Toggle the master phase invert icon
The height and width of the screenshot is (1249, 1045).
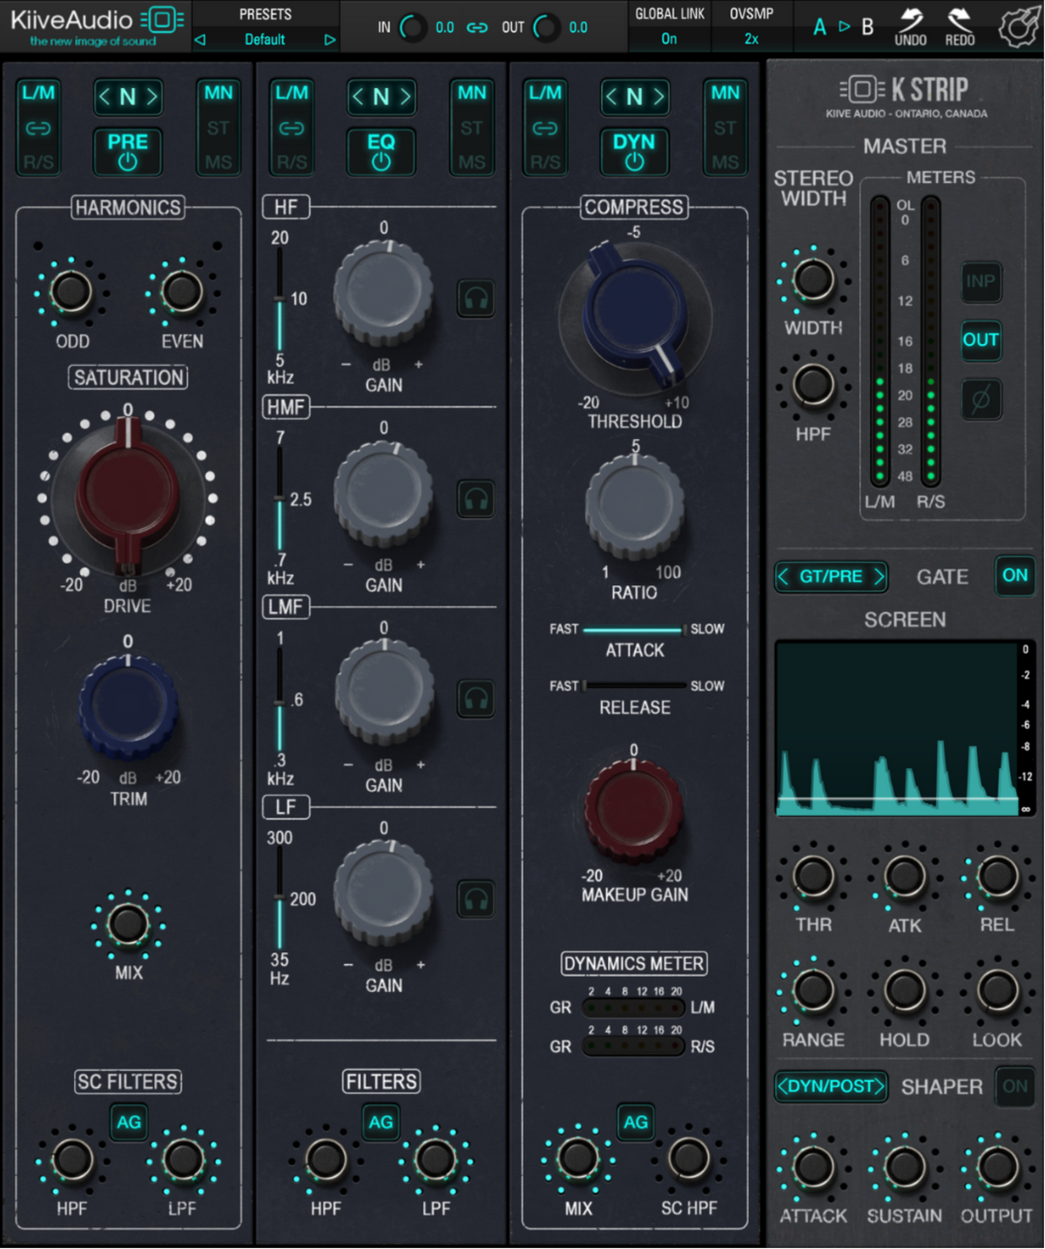[981, 400]
